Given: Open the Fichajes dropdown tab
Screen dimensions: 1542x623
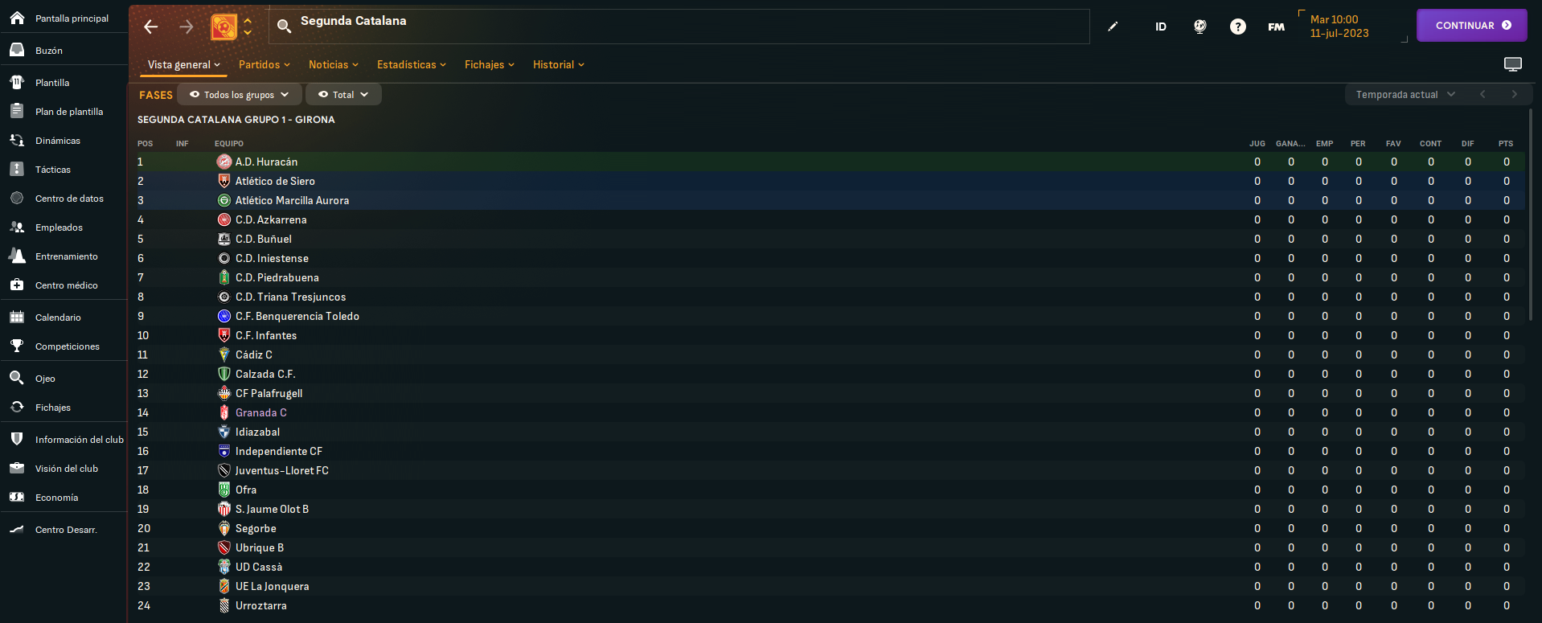Looking at the screenshot, I should (x=489, y=64).
